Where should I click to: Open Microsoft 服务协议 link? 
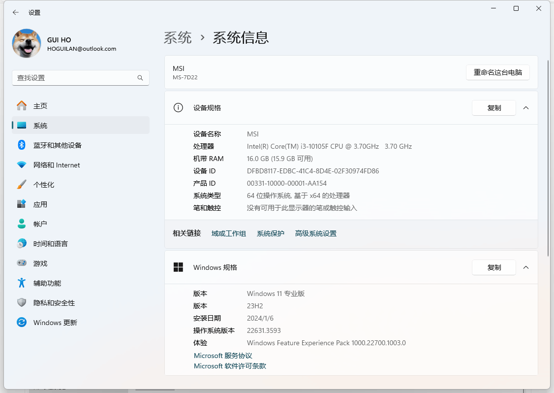point(223,356)
